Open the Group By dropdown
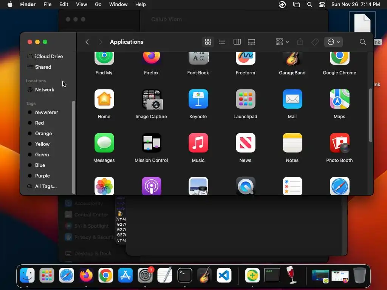The image size is (387, 290). click(x=282, y=42)
